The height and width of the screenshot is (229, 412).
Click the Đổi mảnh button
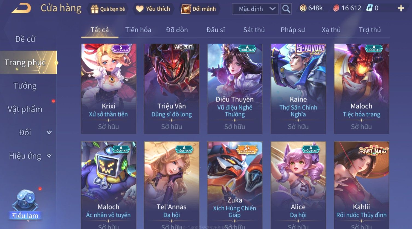click(x=199, y=9)
